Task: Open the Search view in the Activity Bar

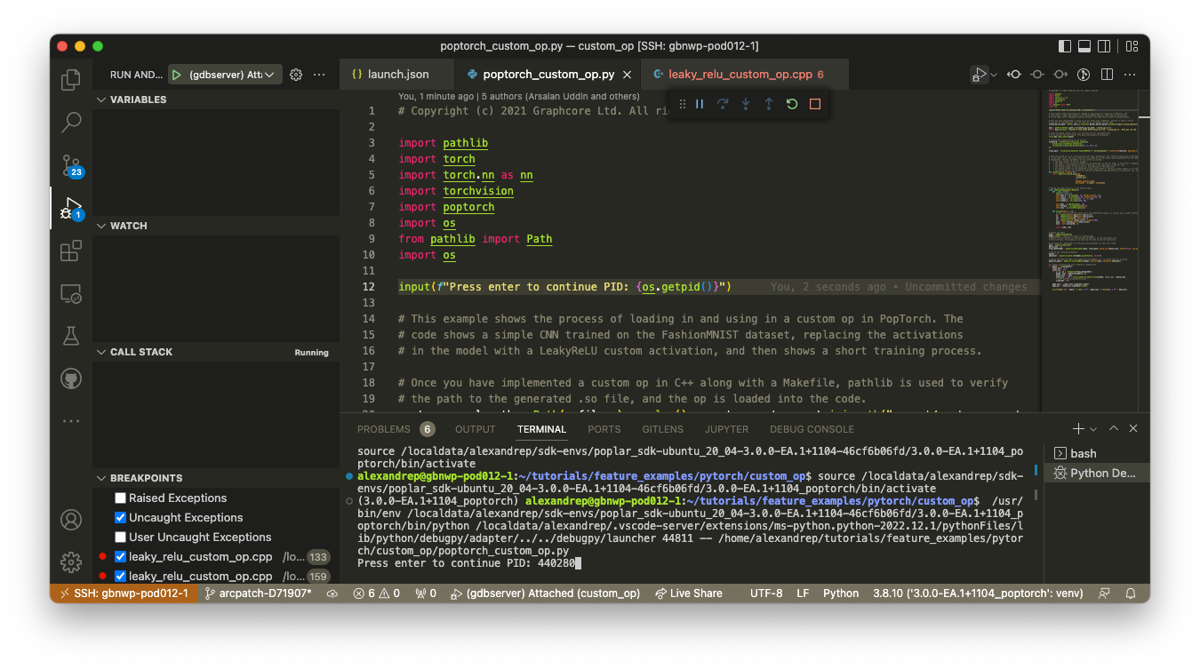Action: tap(70, 123)
